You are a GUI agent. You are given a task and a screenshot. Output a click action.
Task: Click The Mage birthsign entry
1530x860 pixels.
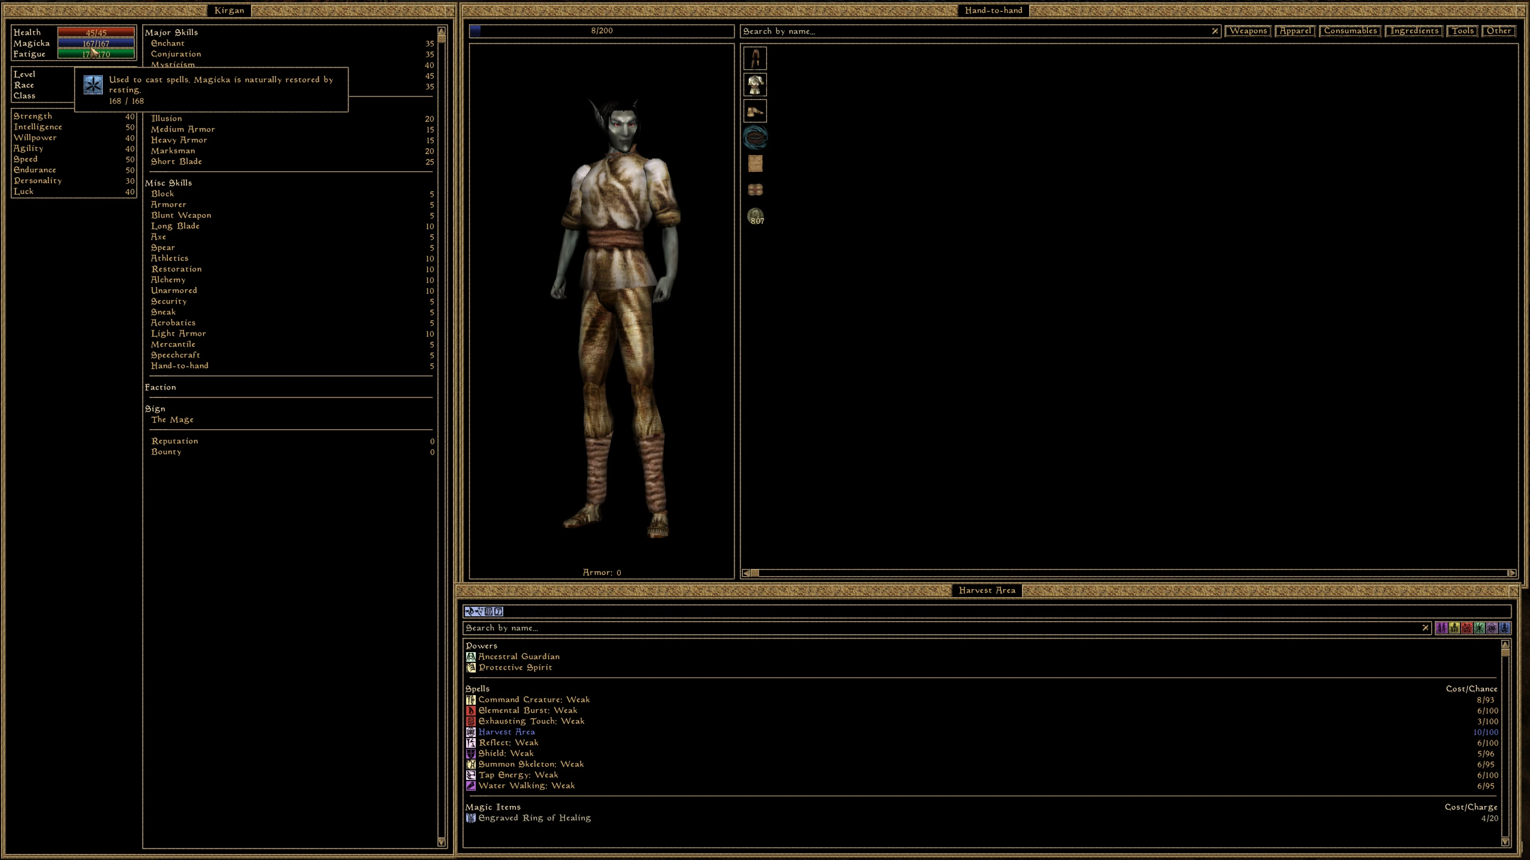tap(172, 420)
